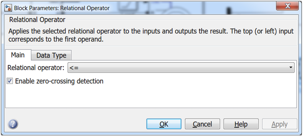Click the Apply button
The width and height of the screenshot is (303, 136).
coord(279,124)
